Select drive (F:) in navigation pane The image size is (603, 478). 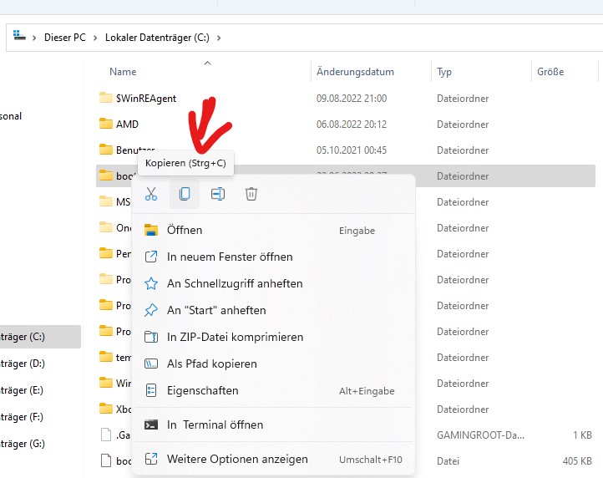[40, 417]
